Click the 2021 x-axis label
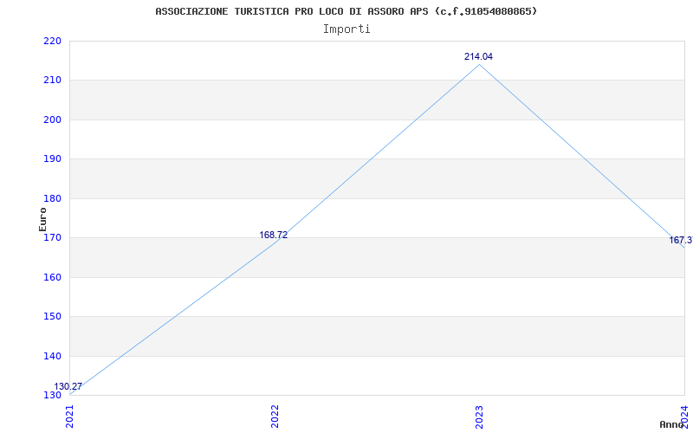Image resolution: width=693 pixels, height=433 pixels. 70,417
